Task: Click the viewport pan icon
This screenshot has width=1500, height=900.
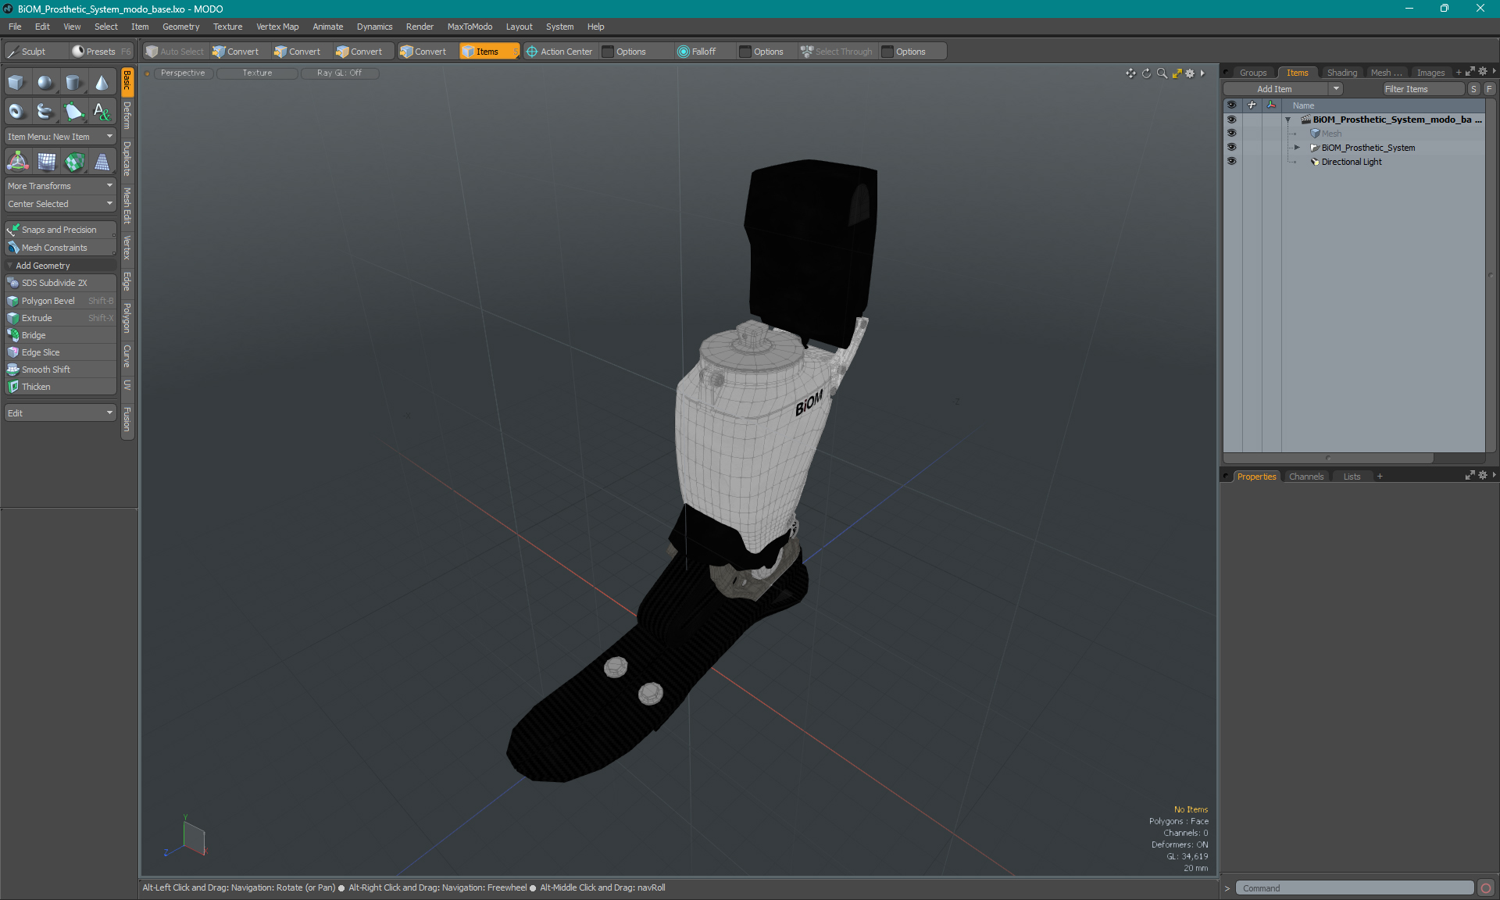Action: (x=1130, y=73)
